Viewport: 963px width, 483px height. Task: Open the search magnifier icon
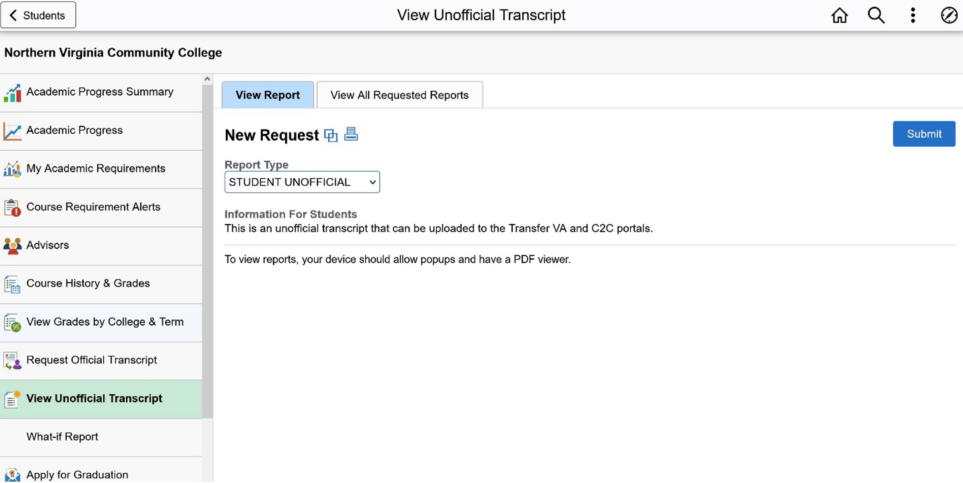pos(876,15)
